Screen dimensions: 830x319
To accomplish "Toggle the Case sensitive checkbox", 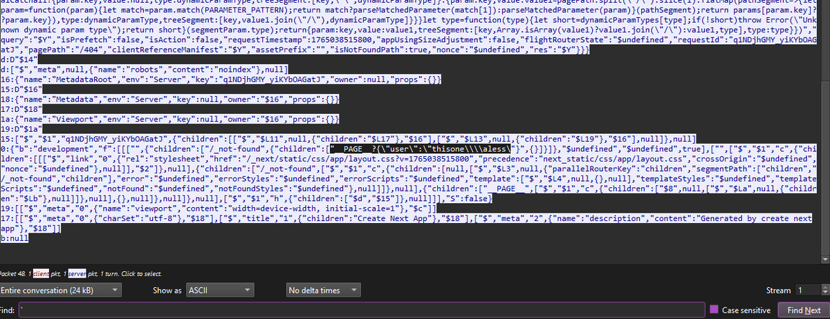I will 716,310.
